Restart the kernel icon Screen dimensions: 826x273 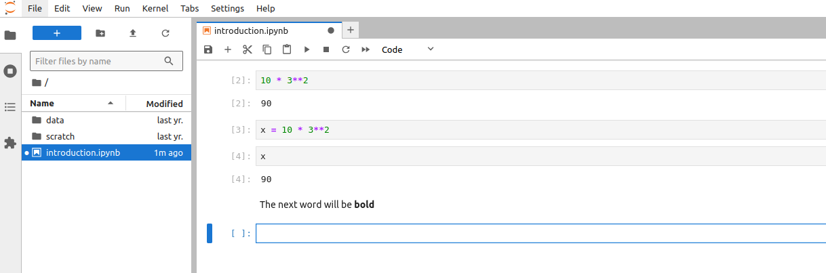(x=346, y=49)
